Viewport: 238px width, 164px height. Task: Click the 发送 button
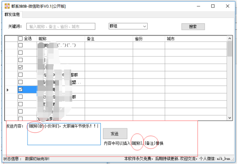(x=115, y=134)
